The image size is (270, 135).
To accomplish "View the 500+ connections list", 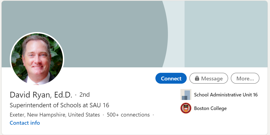I will (x=128, y=115).
